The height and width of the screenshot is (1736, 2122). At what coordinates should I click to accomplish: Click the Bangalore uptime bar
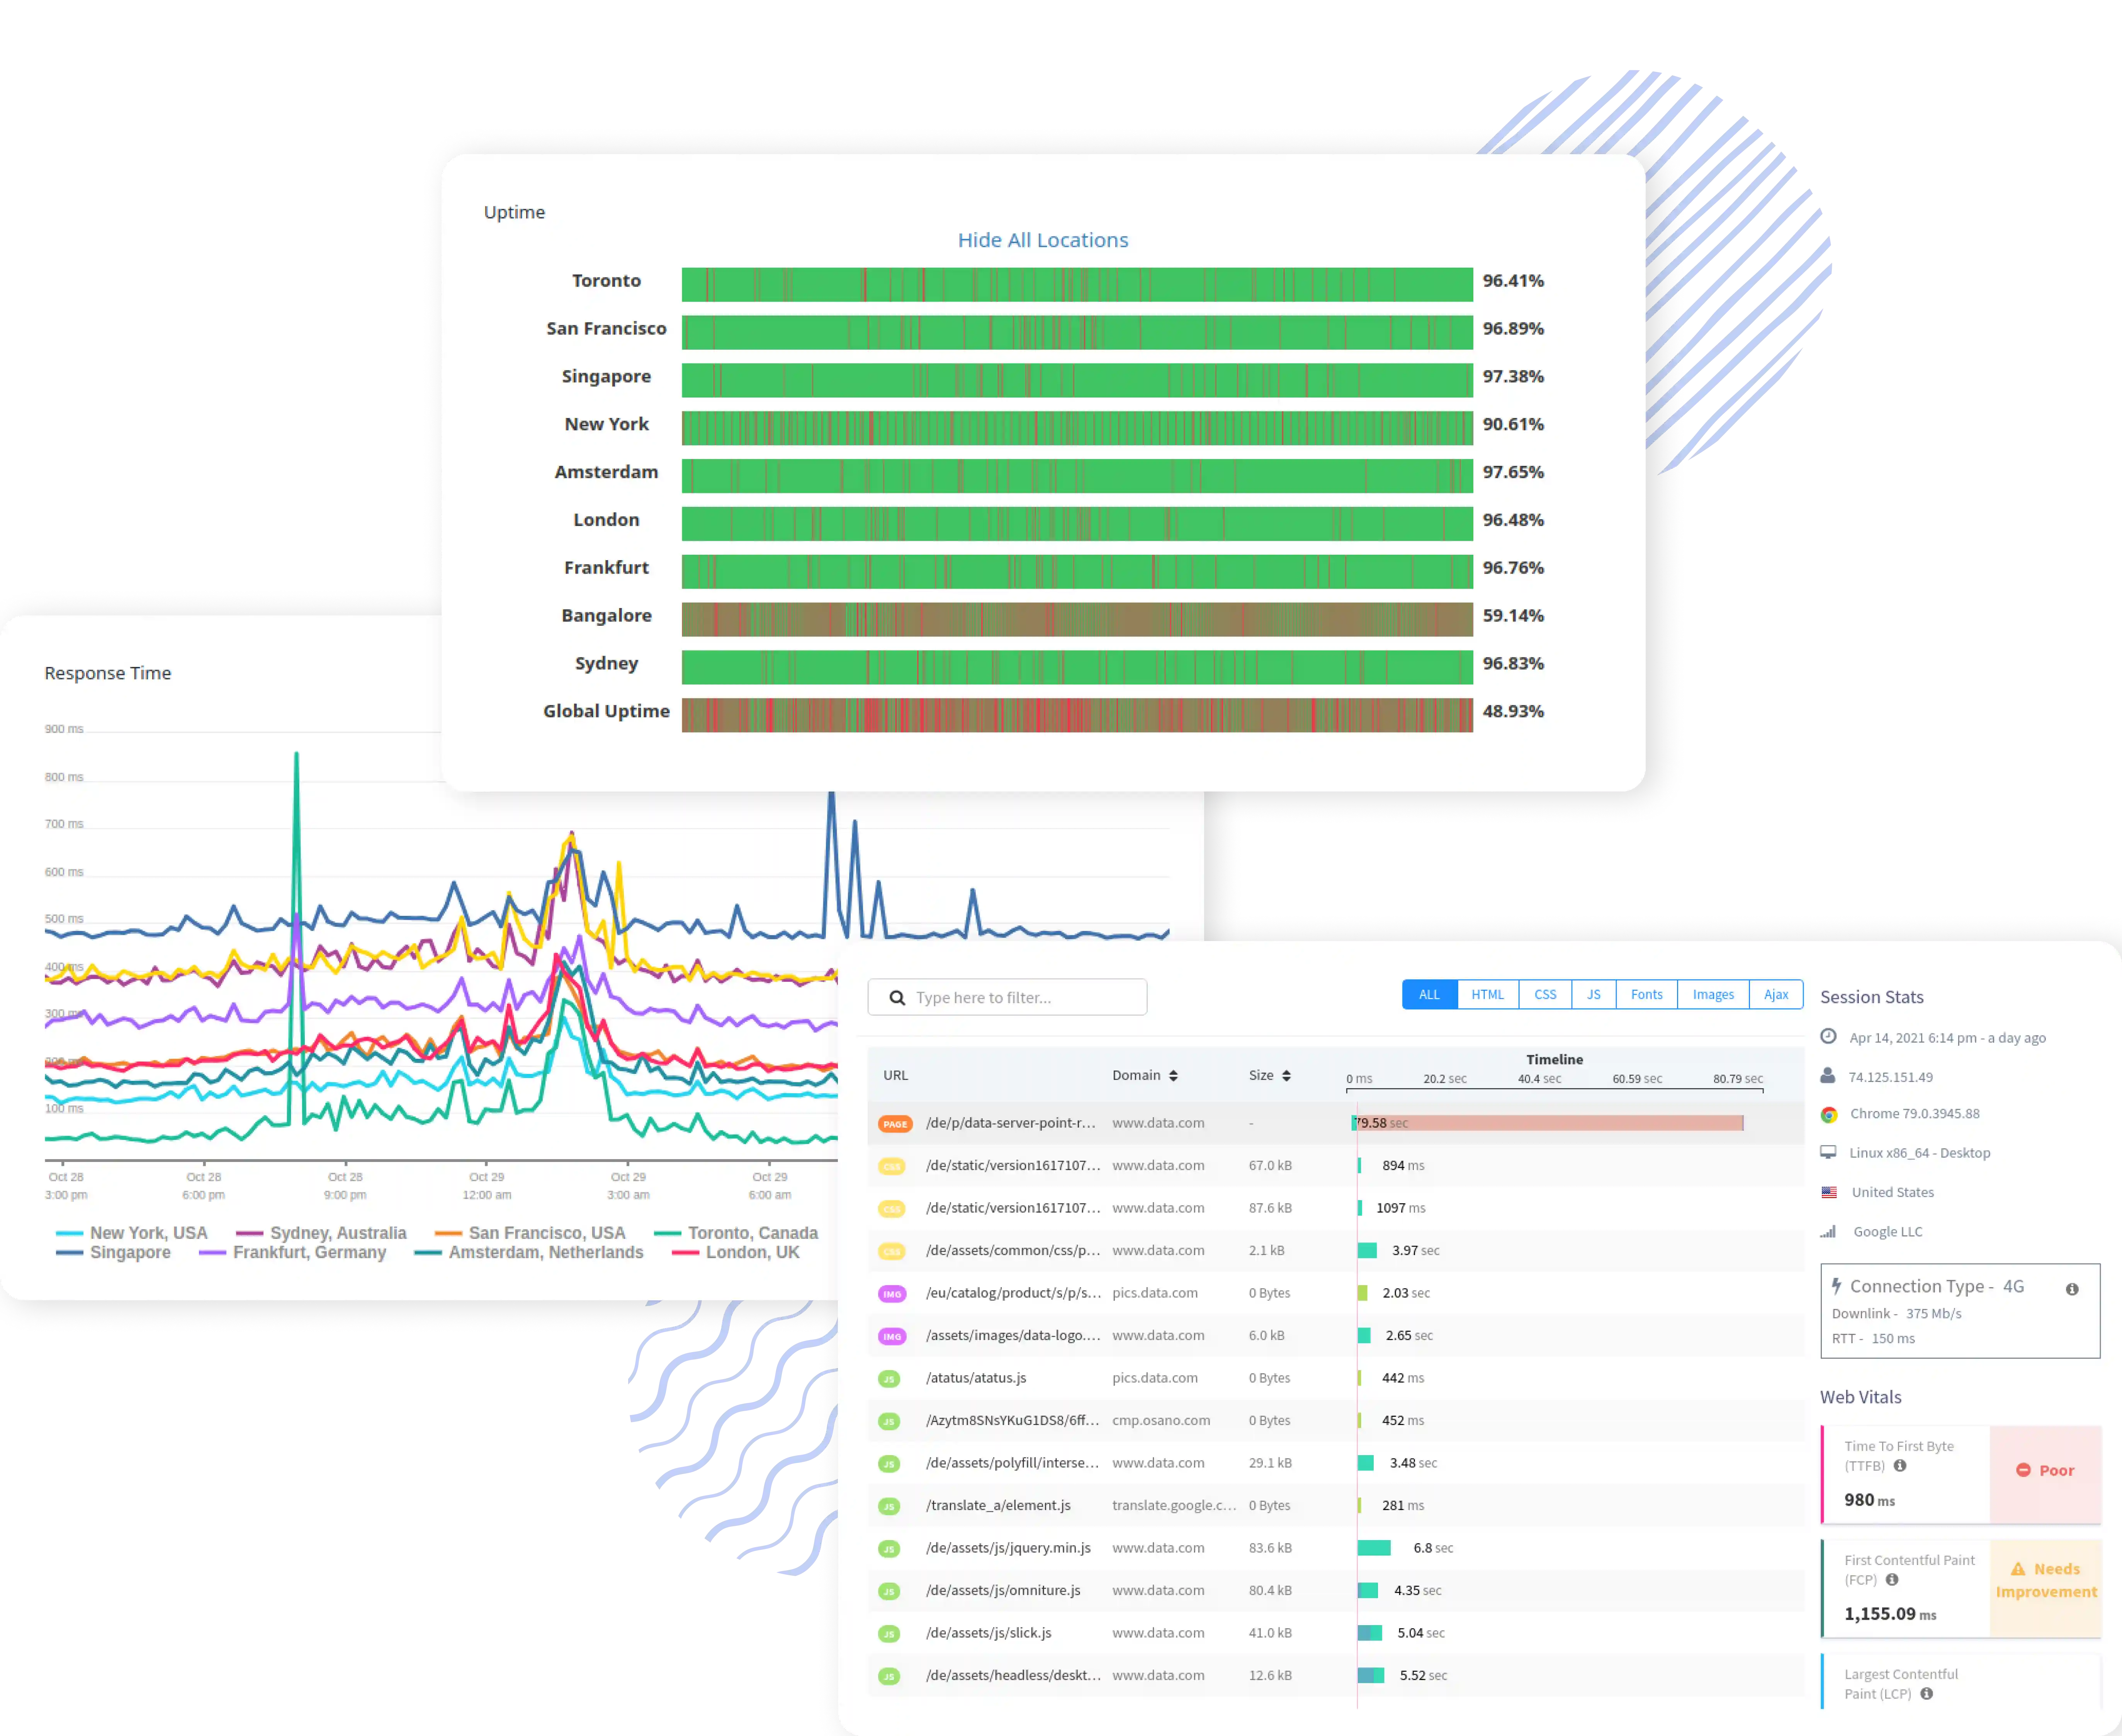point(1077,619)
